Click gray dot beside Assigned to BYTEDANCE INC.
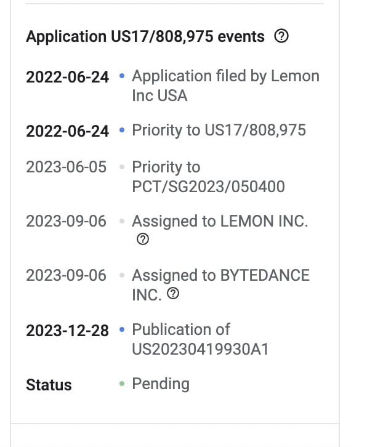Image resolution: width=367 pixels, height=447 pixels. click(122, 275)
